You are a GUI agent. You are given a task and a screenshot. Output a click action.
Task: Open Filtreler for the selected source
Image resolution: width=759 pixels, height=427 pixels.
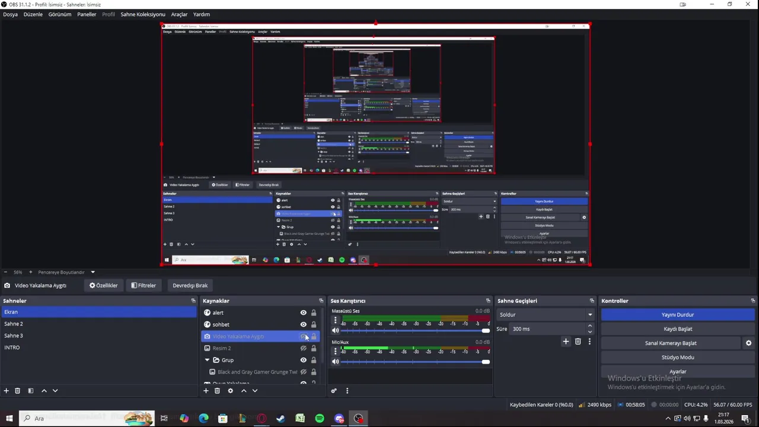[x=143, y=285]
